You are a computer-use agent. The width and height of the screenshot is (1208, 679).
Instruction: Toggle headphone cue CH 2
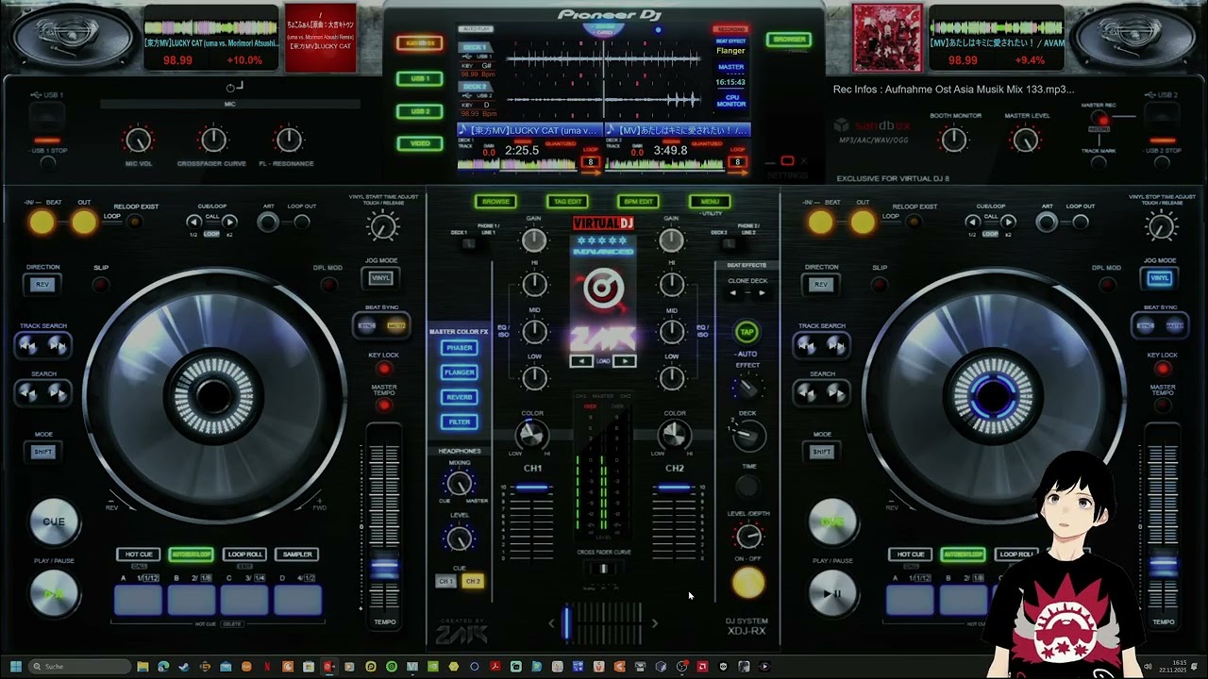[x=473, y=581]
